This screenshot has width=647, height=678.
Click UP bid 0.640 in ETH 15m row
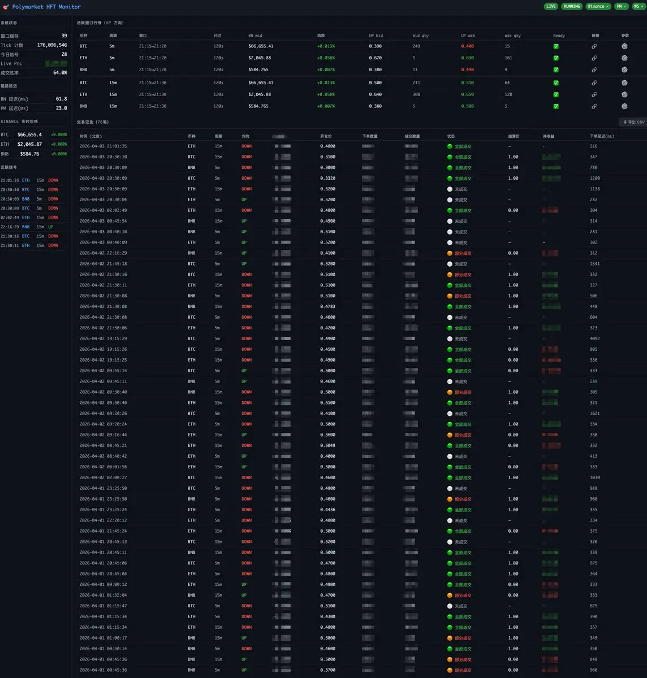pyautogui.click(x=376, y=94)
